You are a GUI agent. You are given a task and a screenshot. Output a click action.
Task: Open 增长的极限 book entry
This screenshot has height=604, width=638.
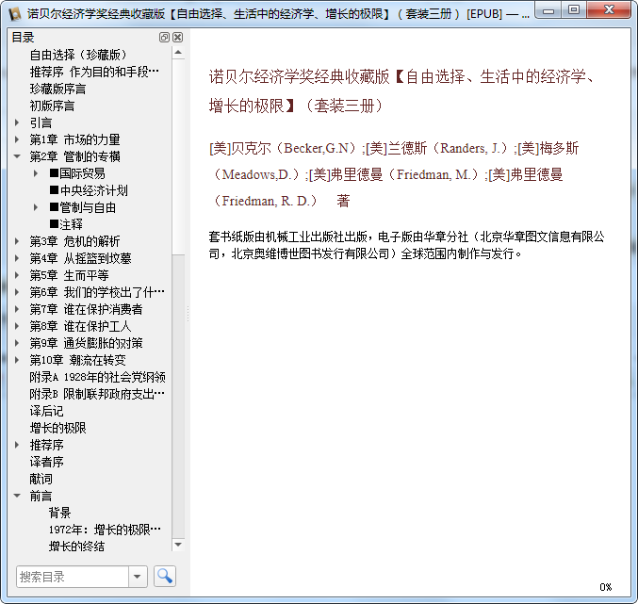pos(57,428)
